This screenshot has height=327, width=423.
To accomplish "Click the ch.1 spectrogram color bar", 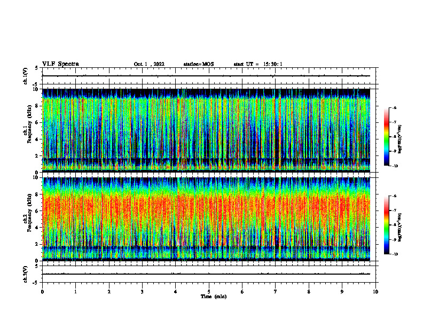I will [x=386, y=137].
